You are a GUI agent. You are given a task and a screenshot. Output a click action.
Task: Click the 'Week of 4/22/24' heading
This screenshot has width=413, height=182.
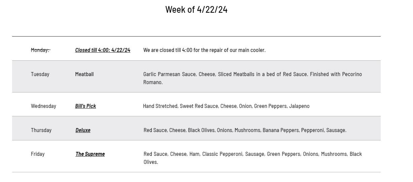(x=196, y=9)
